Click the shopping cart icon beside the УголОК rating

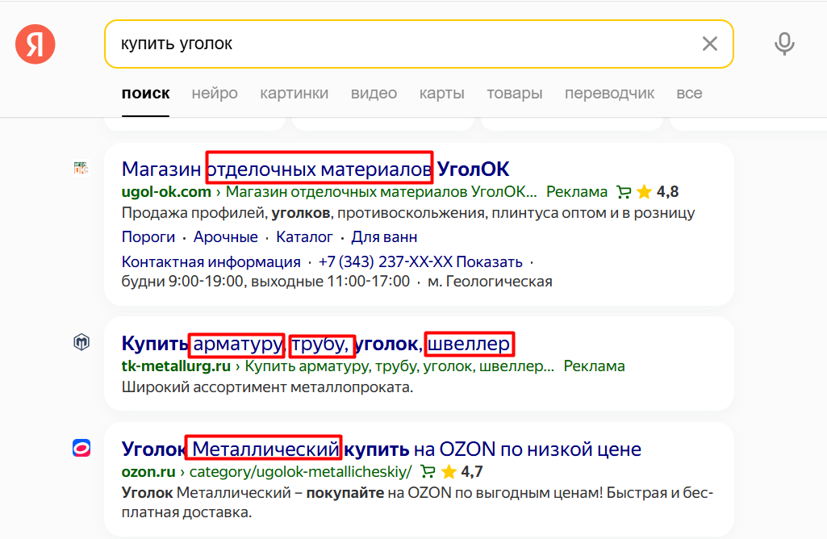point(623,192)
